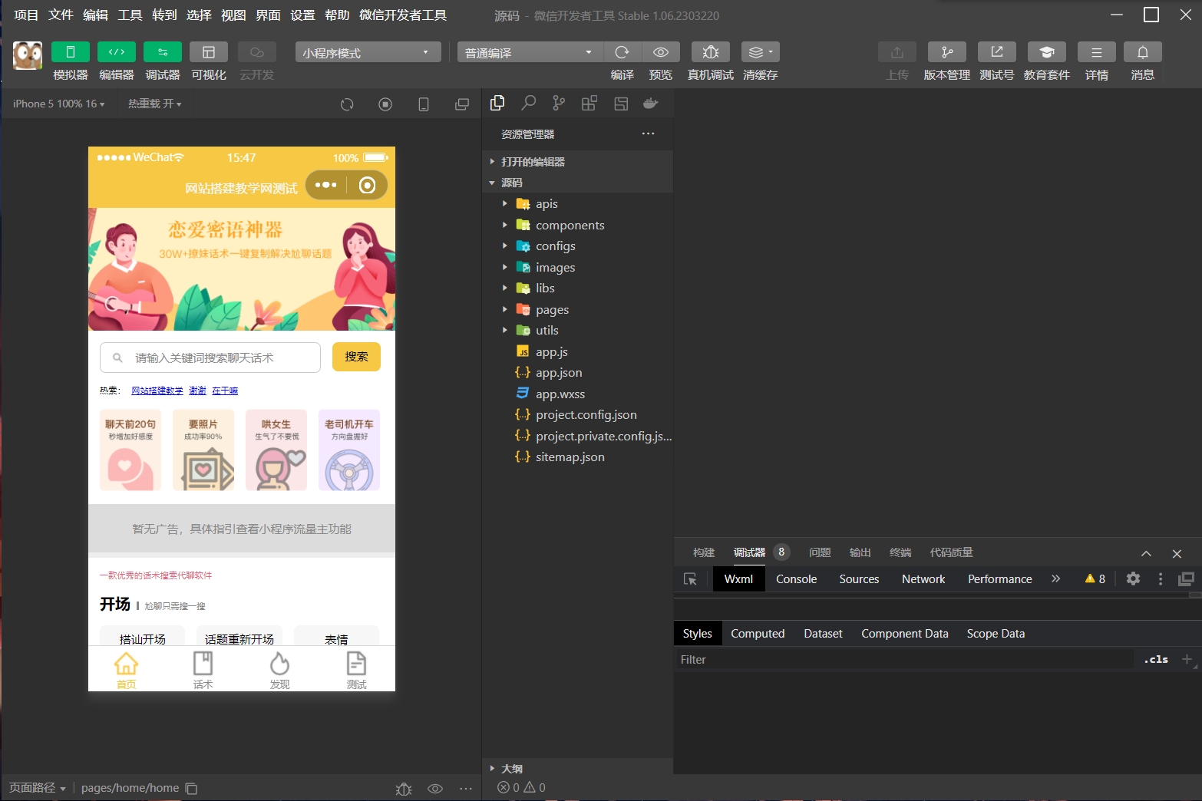Open DevTools settings gear

1133,579
